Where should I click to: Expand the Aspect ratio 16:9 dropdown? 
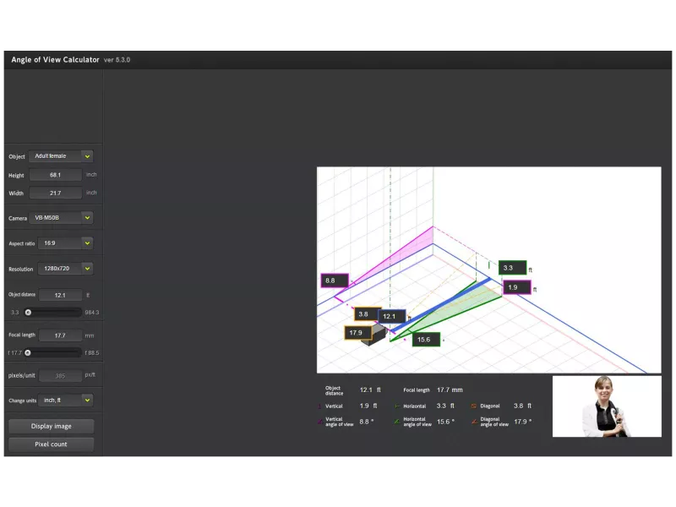pos(68,243)
